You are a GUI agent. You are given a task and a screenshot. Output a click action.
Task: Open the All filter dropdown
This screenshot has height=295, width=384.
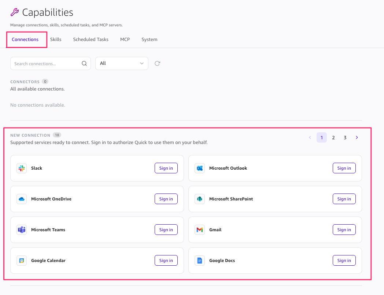(x=122, y=63)
